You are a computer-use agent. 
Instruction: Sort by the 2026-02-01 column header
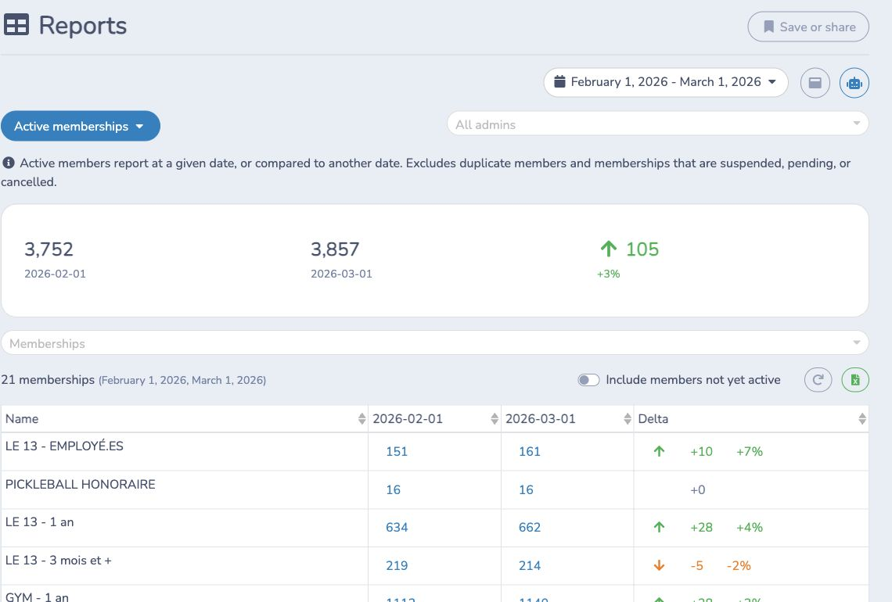coord(434,419)
